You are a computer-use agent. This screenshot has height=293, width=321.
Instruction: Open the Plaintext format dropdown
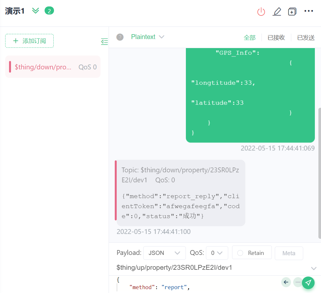point(148,37)
